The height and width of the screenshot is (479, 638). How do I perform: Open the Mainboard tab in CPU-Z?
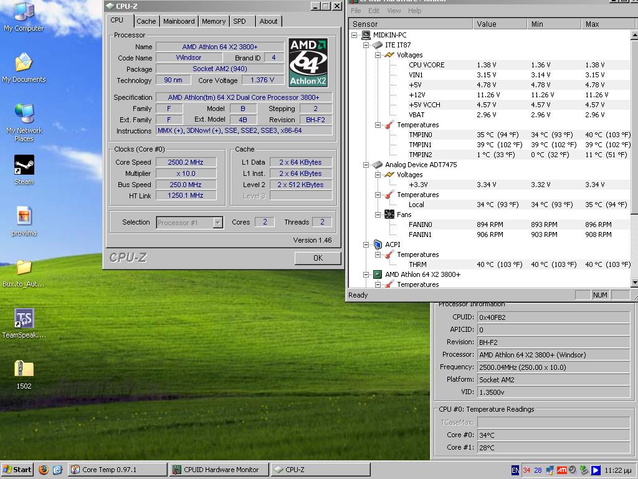[x=179, y=21]
